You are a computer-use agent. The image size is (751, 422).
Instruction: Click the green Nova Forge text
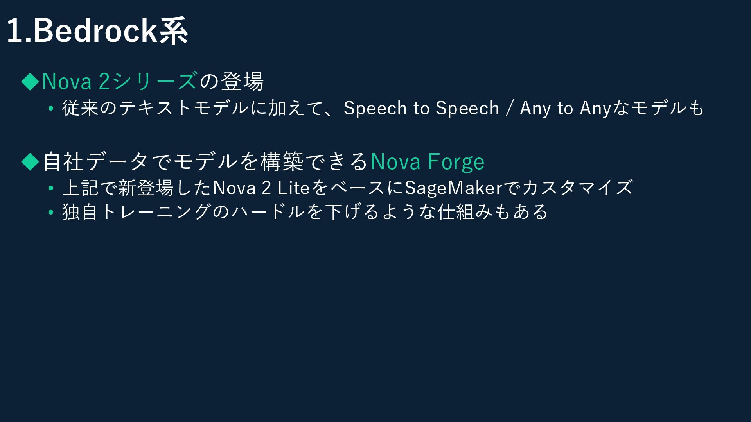[x=427, y=162]
